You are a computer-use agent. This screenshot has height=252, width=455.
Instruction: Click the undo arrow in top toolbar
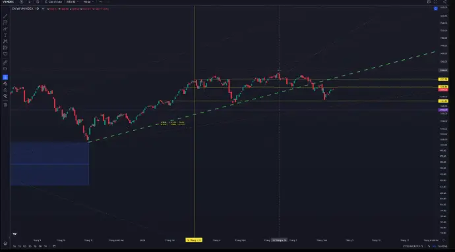(x=101, y=2)
